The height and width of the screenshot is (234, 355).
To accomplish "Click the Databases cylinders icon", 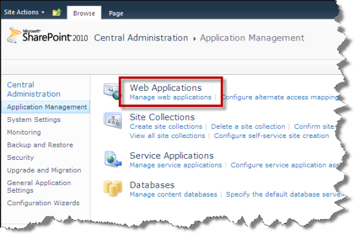I will pyautogui.click(x=113, y=188).
